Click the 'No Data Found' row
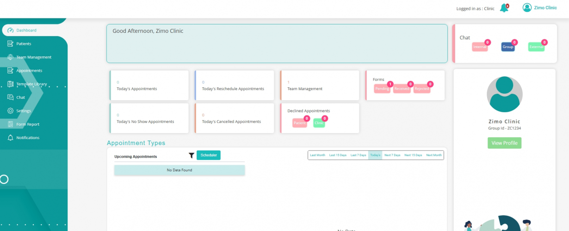This screenshot has height=231, width=569. click(x=179, y=170)
